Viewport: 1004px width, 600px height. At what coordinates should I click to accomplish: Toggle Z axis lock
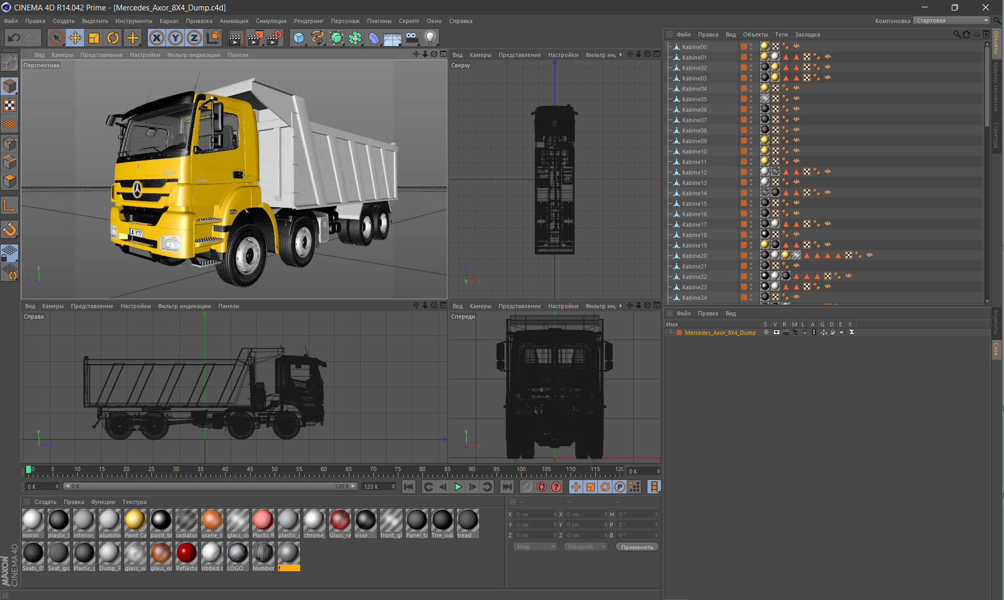point(194,38)
